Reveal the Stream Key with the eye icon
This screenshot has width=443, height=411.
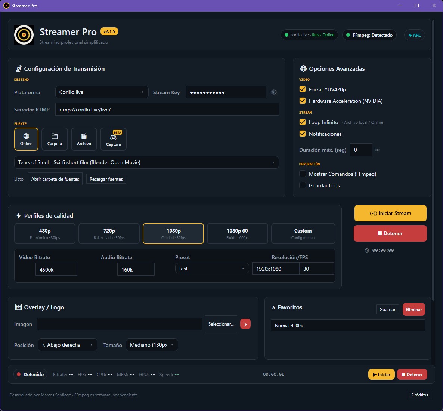pyautogui.click(x=274, y=92)
